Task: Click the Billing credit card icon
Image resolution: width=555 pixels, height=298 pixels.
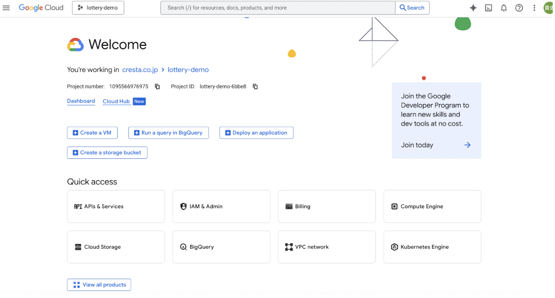Action: pos(289,207)
